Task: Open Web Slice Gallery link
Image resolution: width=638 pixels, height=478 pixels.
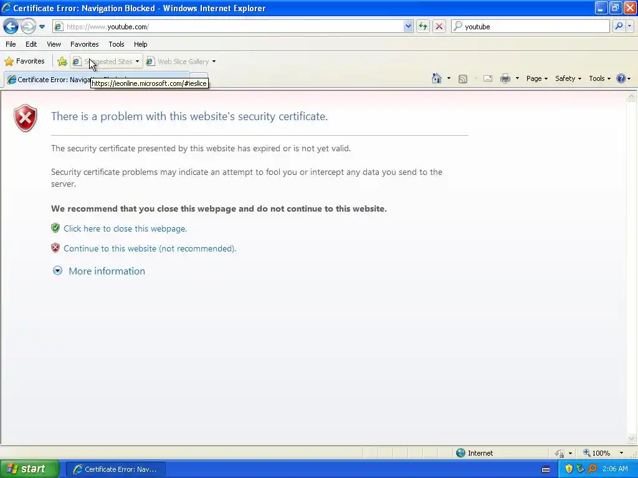Action: click(x=178, y=62)
